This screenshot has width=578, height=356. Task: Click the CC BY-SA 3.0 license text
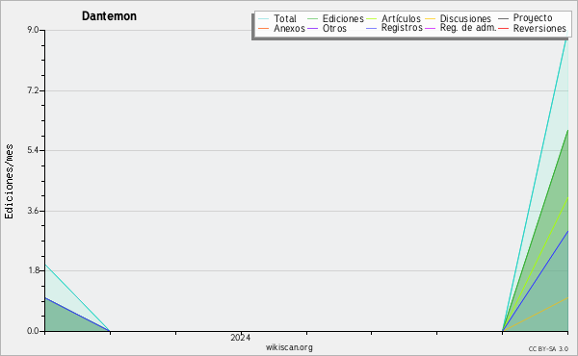(x=548, y=349)
